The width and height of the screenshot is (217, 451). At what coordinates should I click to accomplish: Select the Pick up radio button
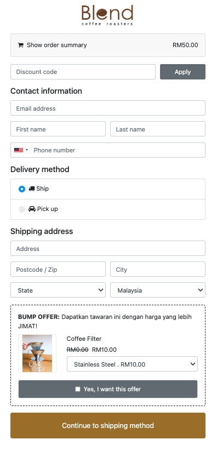pyautogui.click(x=22, y=209)
